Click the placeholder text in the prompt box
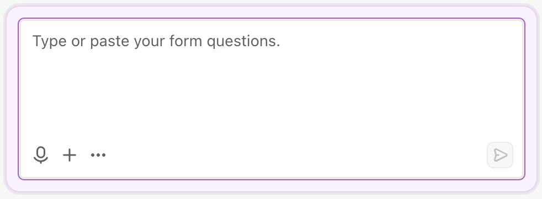This screenshot has width=542, height=199. coord(156,41)
